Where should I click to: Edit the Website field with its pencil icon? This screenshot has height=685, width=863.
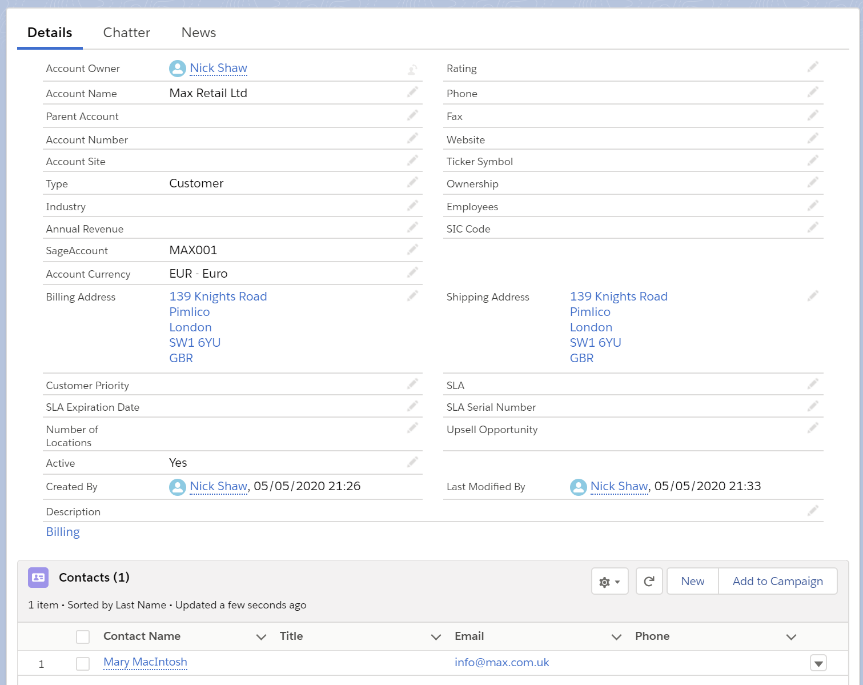[813, 138]
